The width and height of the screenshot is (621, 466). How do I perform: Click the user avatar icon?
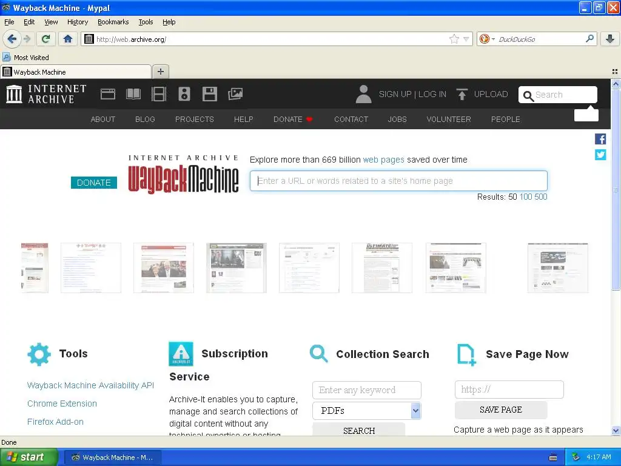(364, 94)
